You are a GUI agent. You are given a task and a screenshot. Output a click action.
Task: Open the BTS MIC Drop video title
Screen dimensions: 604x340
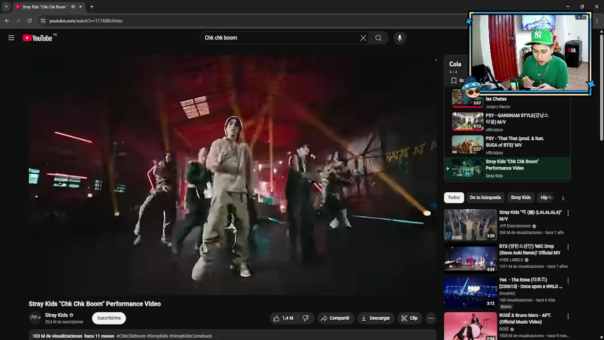tap(529, 250)
